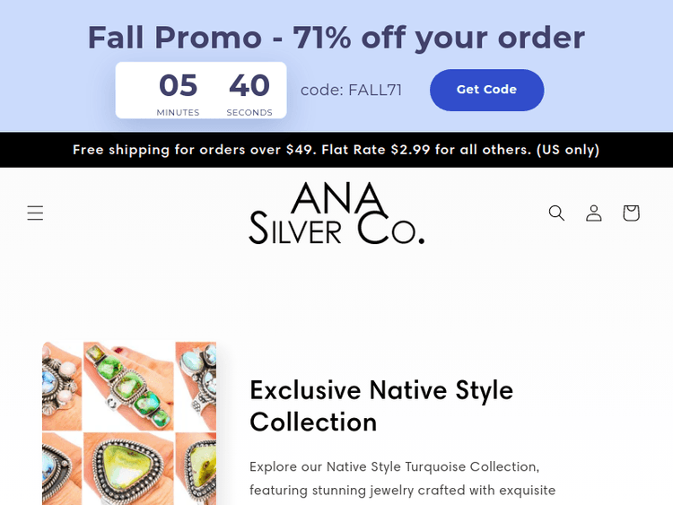Click the Ana Silver Co. logo
This screenshot has width=673, height=505.
click(336, 213)
